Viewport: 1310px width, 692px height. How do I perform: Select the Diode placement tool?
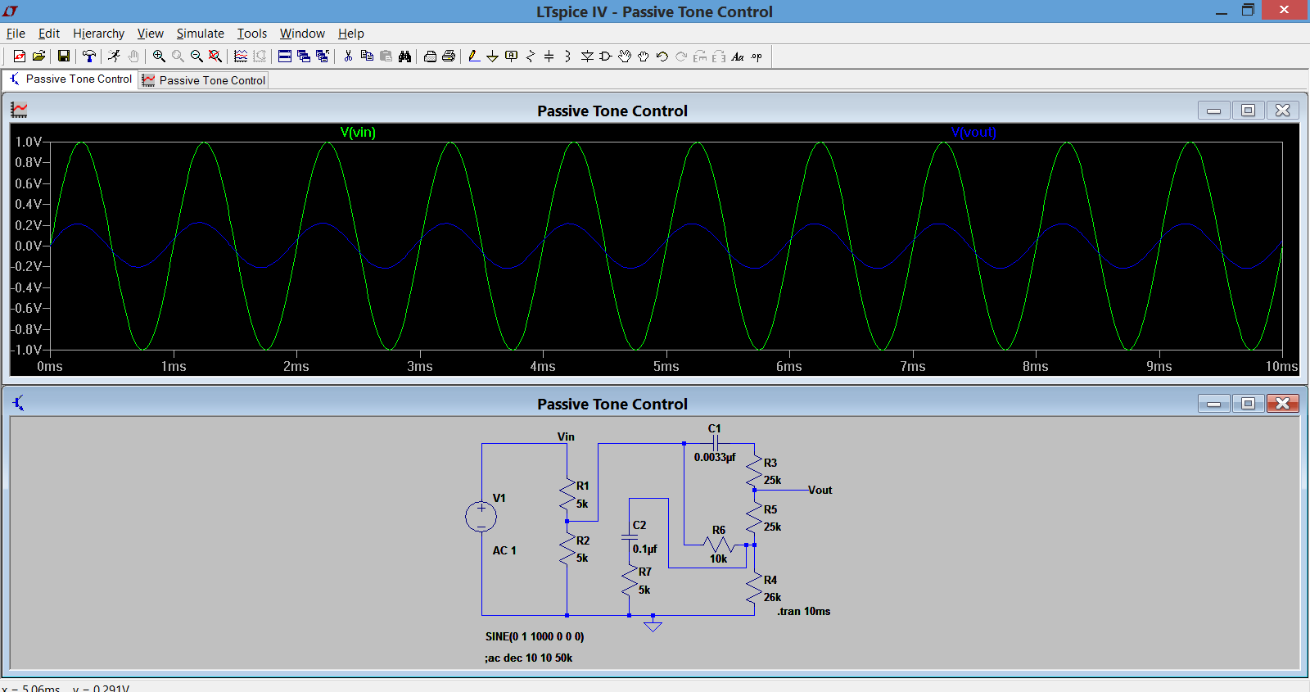coord(587,56)
